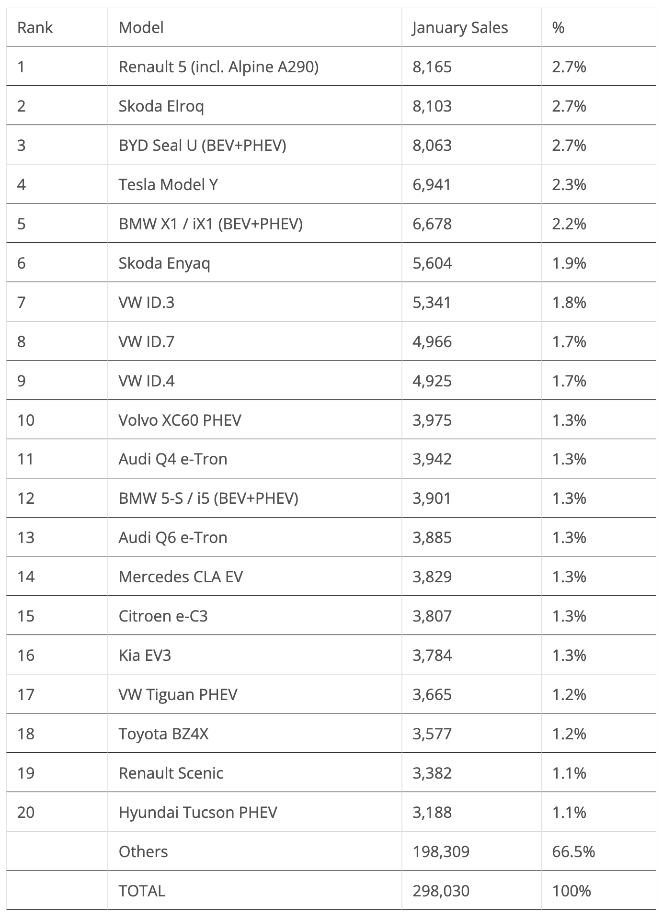663x917 pixels.
Task: Click the % column header
Action: coord(558,28)
